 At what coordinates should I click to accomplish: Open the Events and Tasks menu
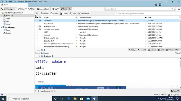[x=31, y=1]
